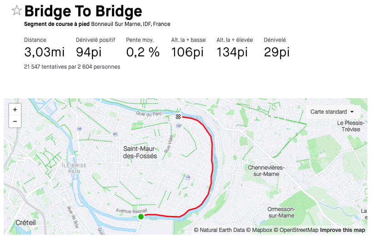The height and width of the screenshot is (236, 372).
Task: Click the Avenue Raspail street label
Action: [131, 211]
